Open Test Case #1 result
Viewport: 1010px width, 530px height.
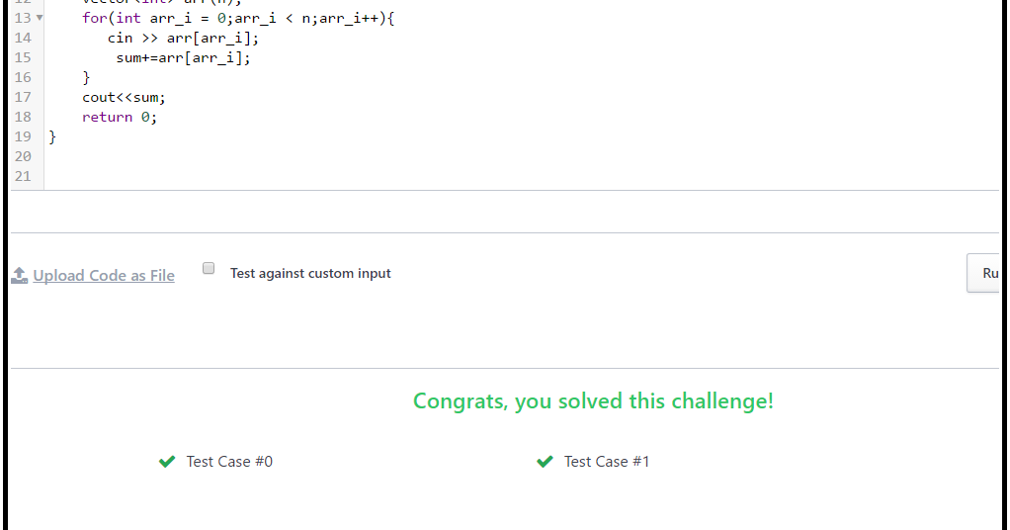coord(607,462)
